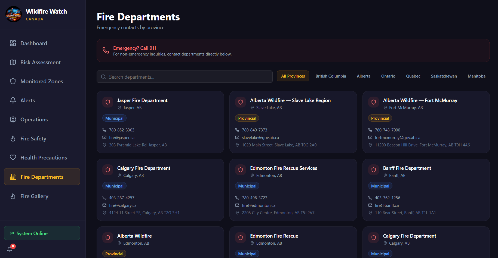Click Edmonton Fire Rescue Services title

284,168
